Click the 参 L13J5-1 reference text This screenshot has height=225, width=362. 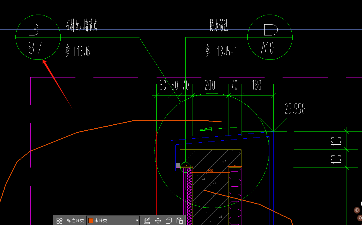[x=221, y=51]
